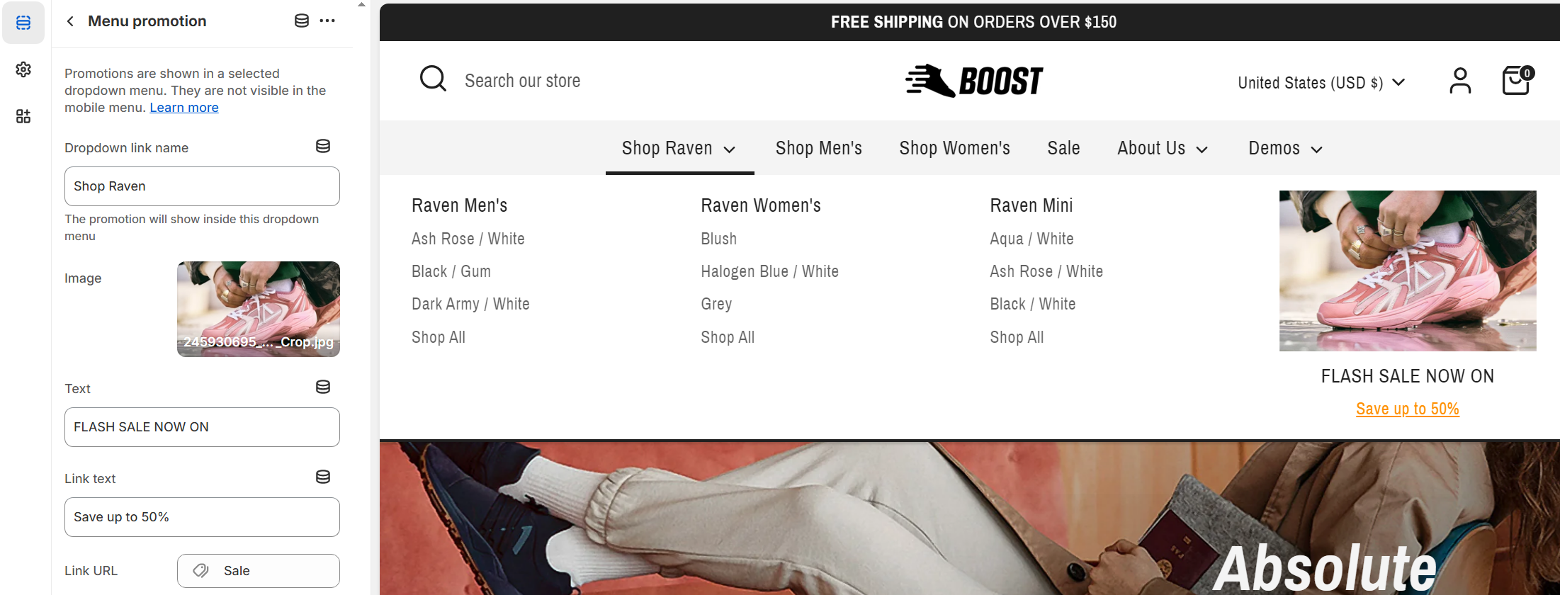
Task: Click Shop All under Raven Women's
Action: (728, 337)
